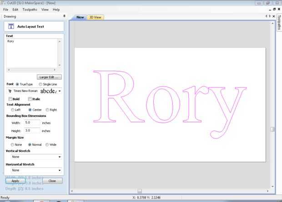The image size is (282, 202).
Task: Click canvas scrollbar up arrow
Action: 272,23
